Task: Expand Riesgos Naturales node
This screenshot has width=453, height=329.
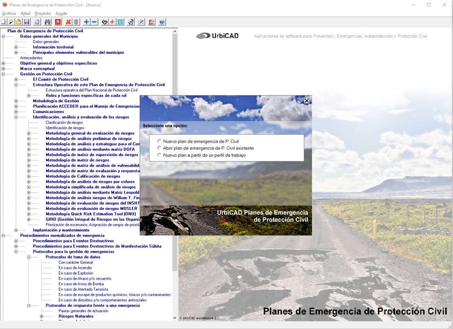Action: click(41, 316)
